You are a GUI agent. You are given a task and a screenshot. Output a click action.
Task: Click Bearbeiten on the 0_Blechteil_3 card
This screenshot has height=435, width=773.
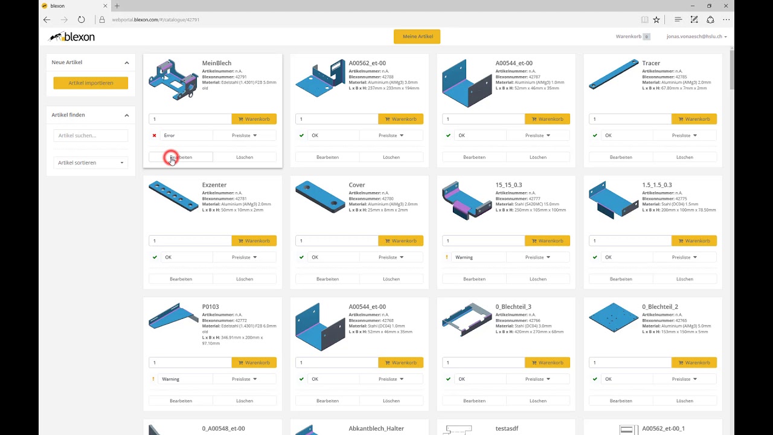click(x=475, y=401)
